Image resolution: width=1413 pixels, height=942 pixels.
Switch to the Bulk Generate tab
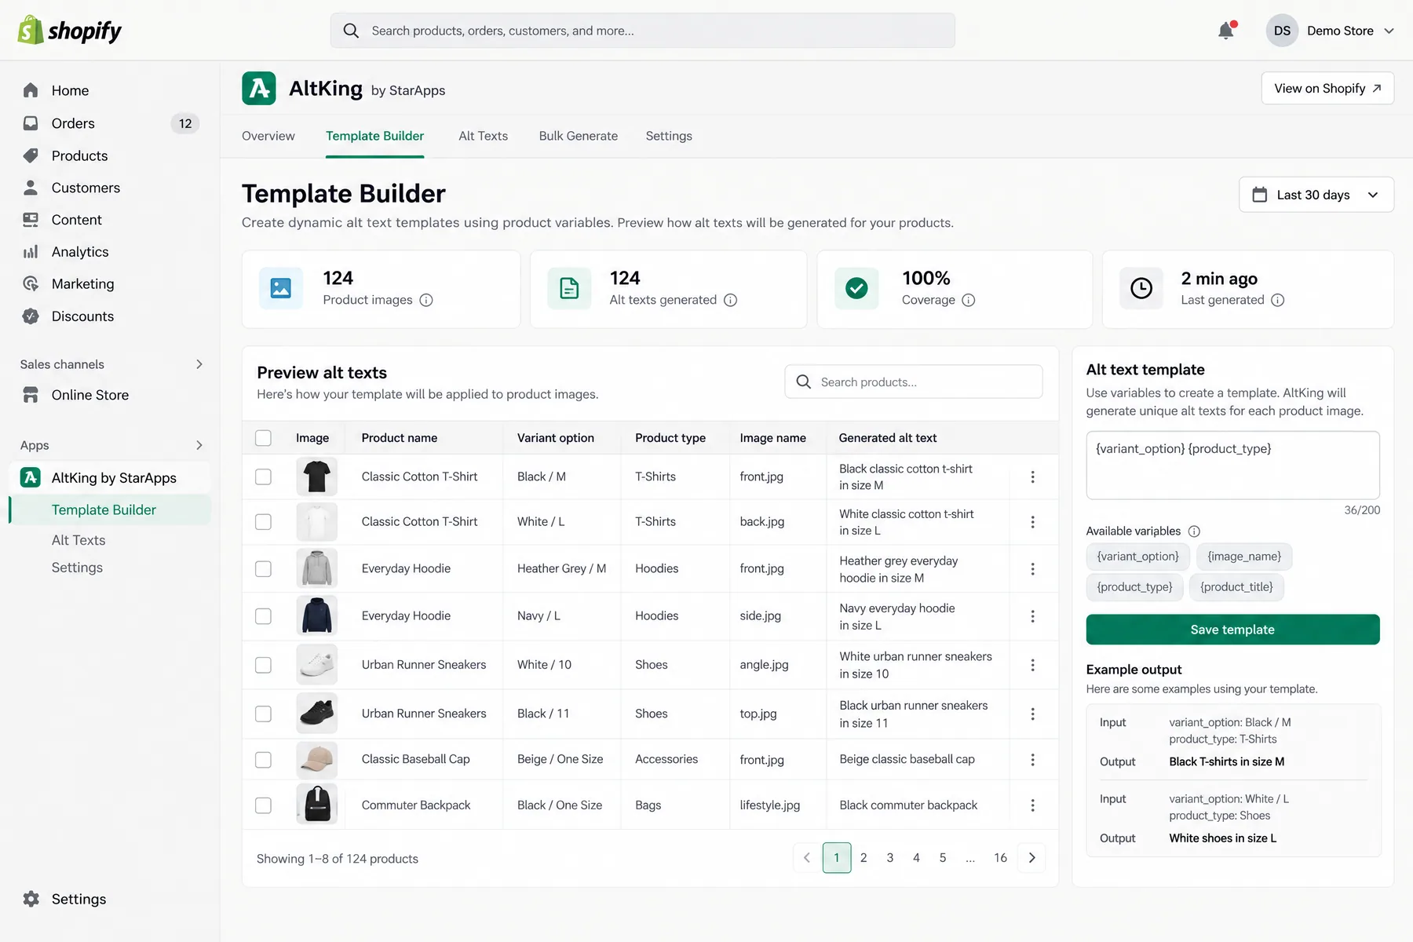(x=579, y=136)
